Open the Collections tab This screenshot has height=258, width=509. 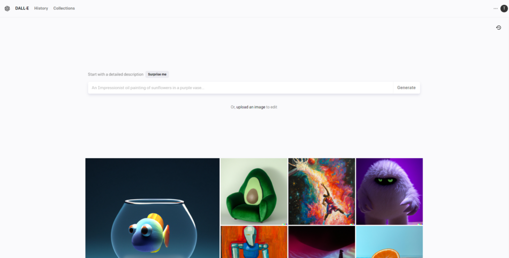(x=64, y=8)
